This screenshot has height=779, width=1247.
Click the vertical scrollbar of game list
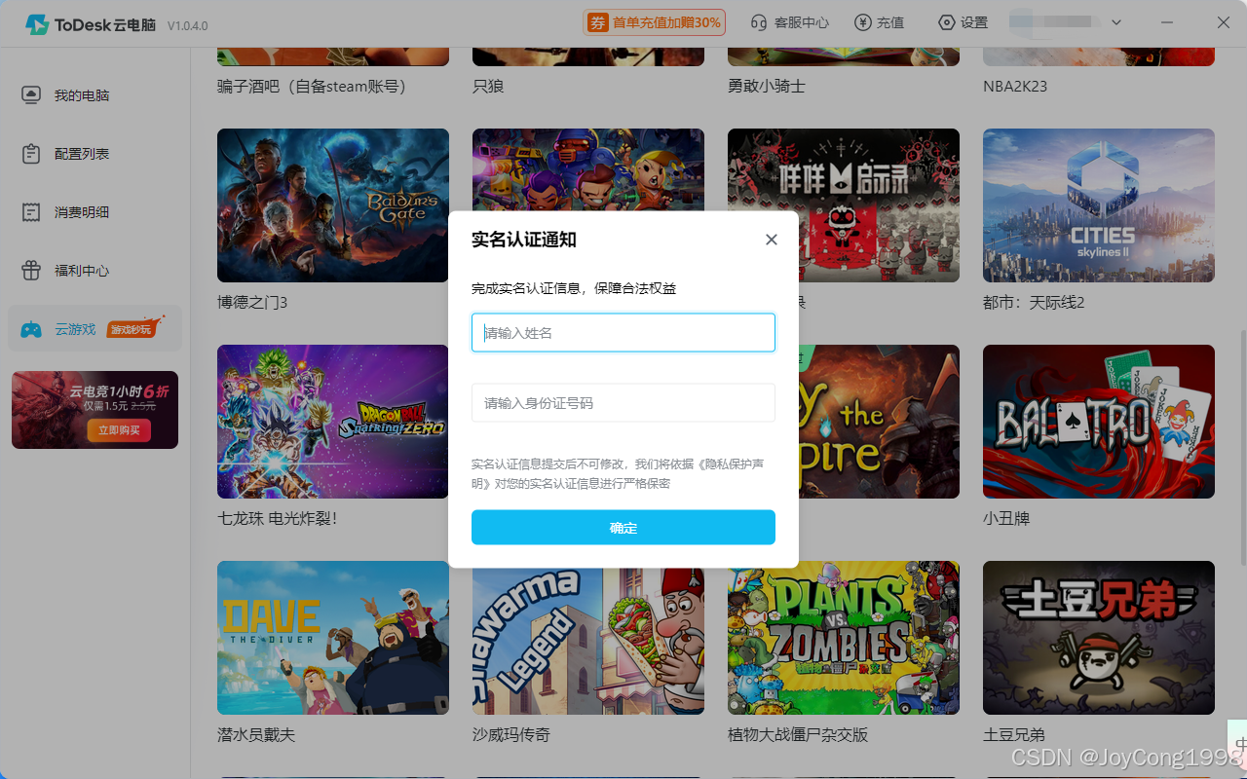[x=1242, y=448]
